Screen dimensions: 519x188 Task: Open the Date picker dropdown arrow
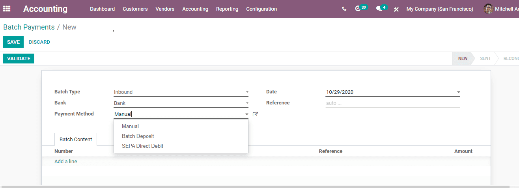pos(458,92)
